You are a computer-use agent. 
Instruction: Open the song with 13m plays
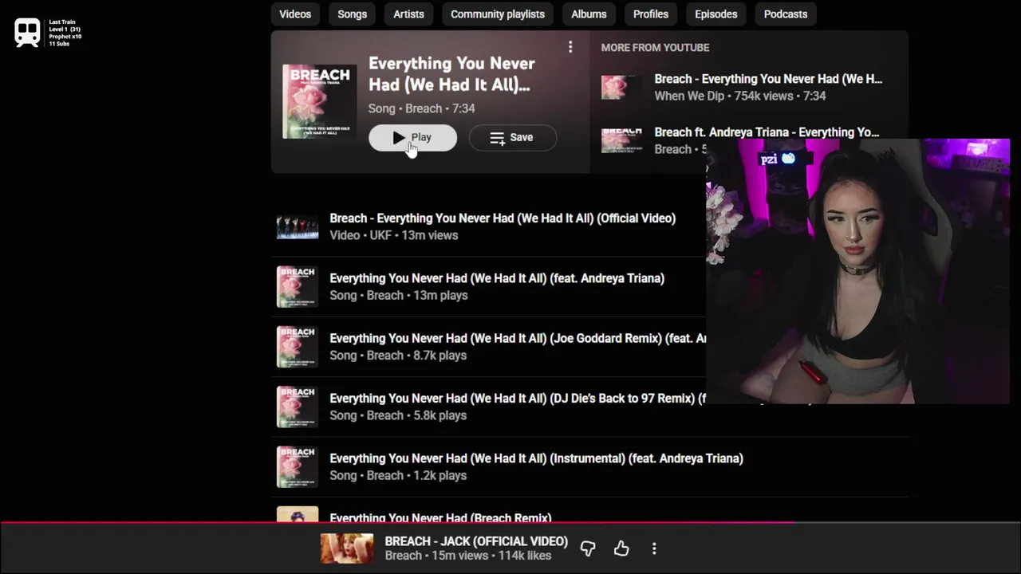(x=497, y=278)
